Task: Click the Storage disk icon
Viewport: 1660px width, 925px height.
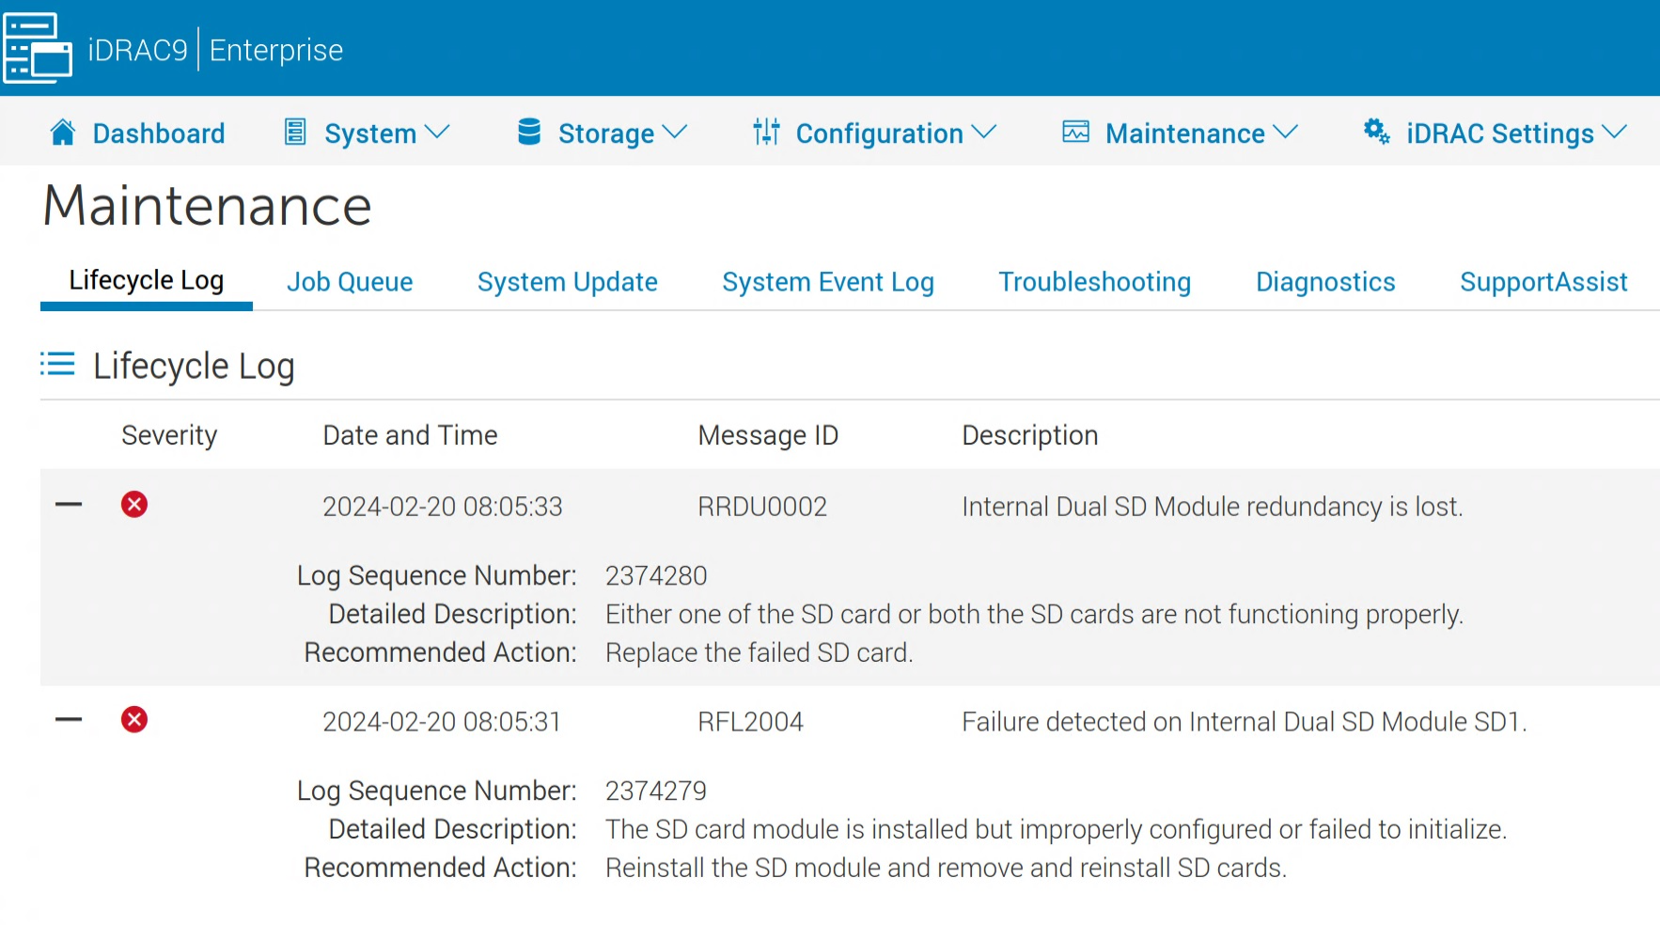Action: (x=531, y=133)
